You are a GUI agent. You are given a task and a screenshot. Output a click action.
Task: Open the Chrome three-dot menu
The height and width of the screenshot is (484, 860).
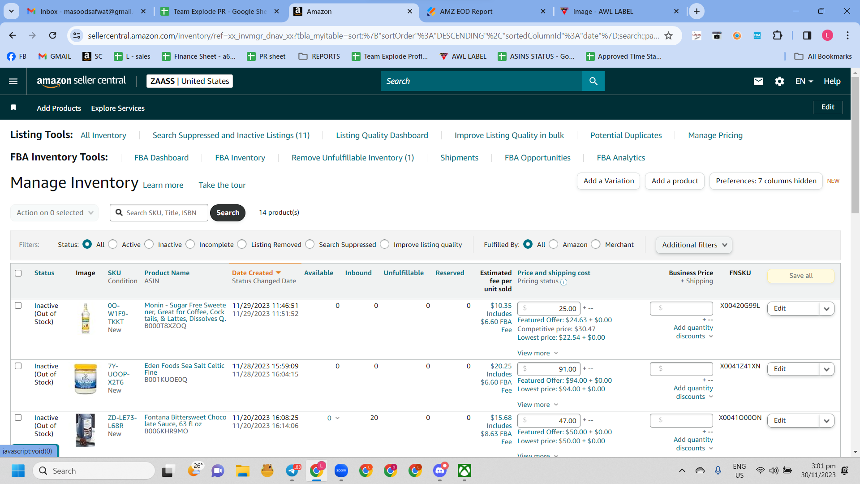tap(847, 35)
